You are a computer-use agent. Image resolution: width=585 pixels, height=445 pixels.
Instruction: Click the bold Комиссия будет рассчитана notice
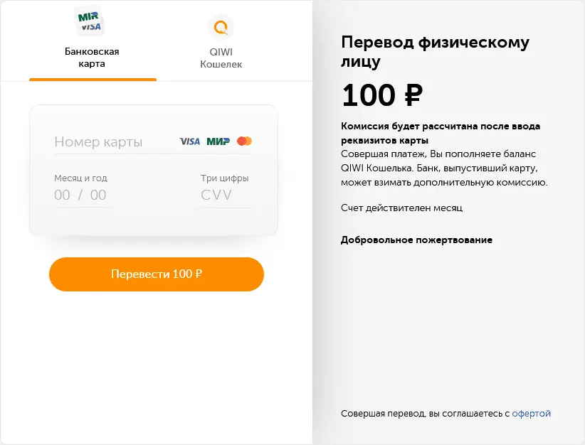pyautogui.click(x=441, y=133)
